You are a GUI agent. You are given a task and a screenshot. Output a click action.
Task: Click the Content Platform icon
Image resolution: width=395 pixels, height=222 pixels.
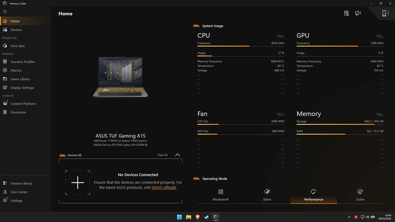coord(5,103)
